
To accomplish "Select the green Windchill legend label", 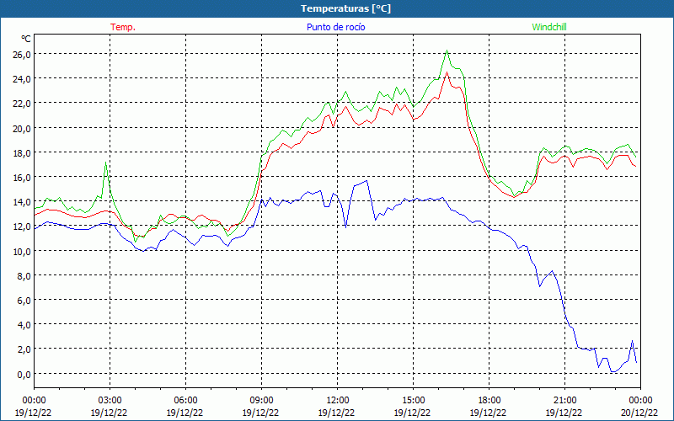I will click(549, 27).
